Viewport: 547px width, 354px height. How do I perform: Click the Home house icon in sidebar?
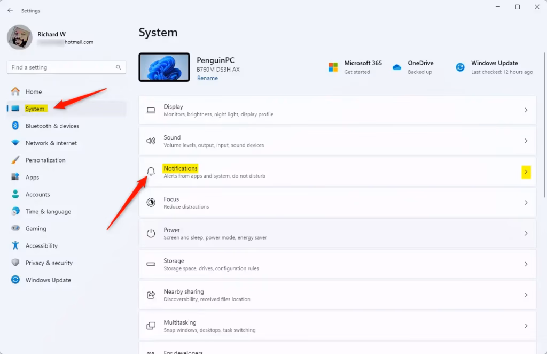point(15,91)
